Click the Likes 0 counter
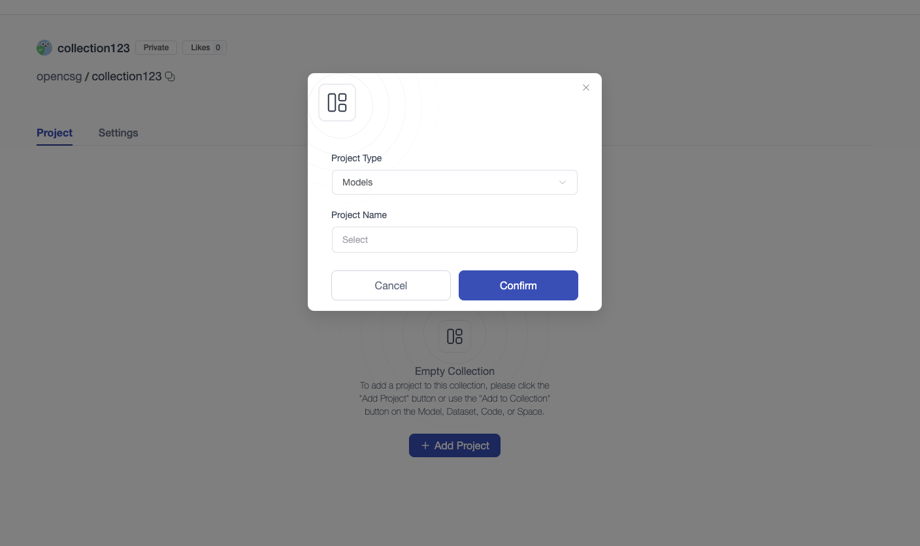Screen dimensions: 920x546 click(x=205, y=48)
